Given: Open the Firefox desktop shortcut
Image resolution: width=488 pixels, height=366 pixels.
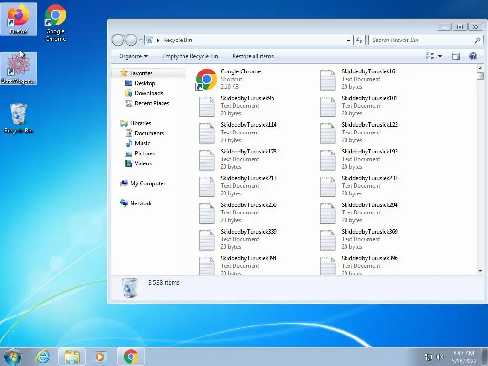Looking at the screenshot, I should (x=19, y=19).
